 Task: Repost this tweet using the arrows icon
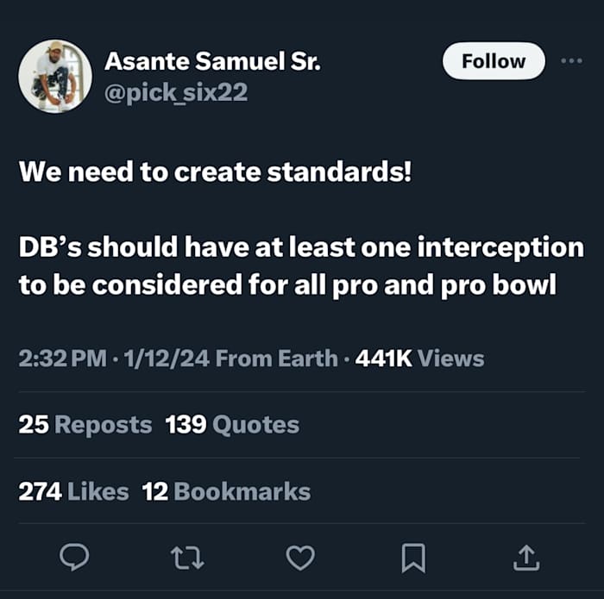click(188, 558)
